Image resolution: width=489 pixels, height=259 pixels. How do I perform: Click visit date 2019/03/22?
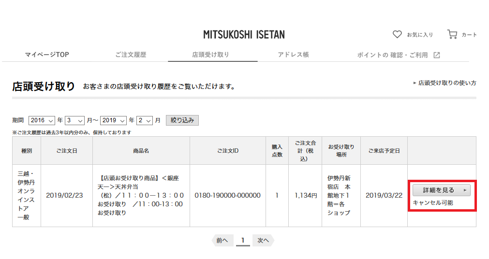click(x=384, y=195)
